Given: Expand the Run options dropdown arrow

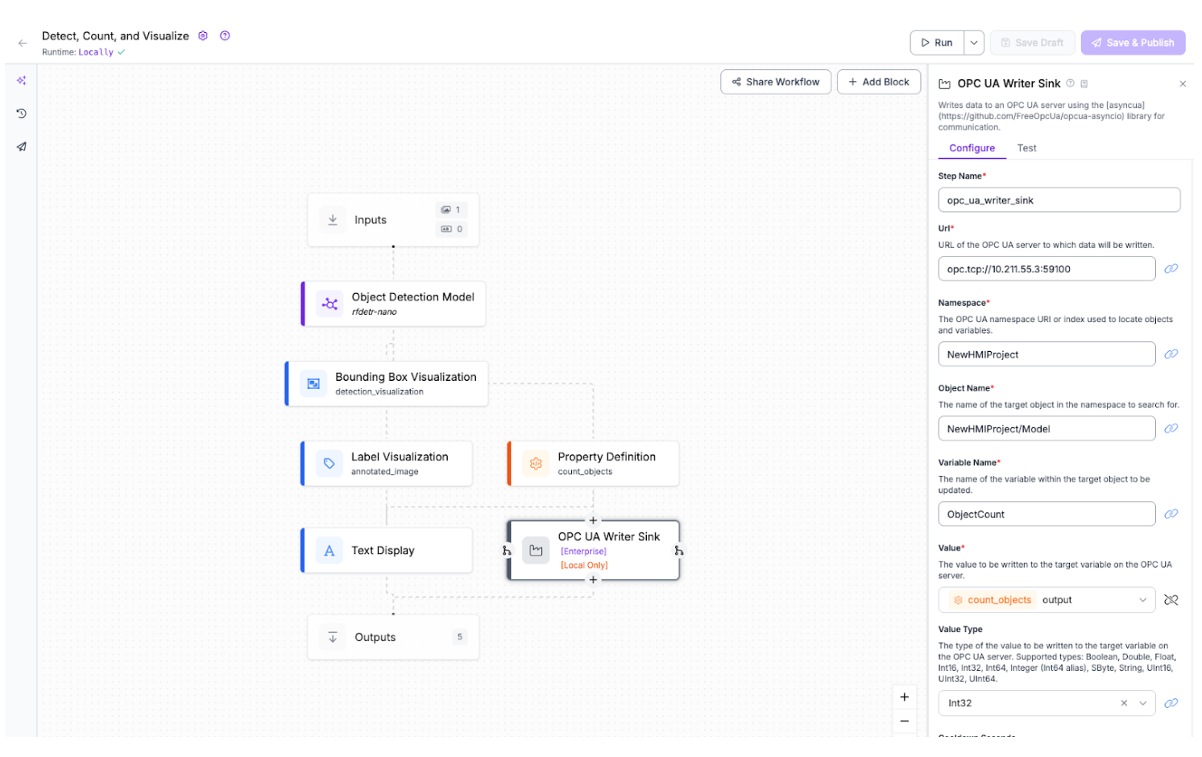Looking at the screenshot, I should pos(974,43).
